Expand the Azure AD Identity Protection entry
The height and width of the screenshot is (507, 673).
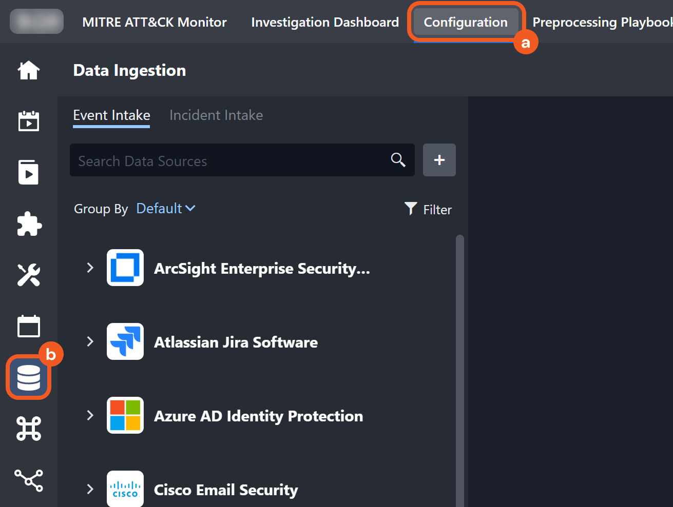tap(90, 415)
